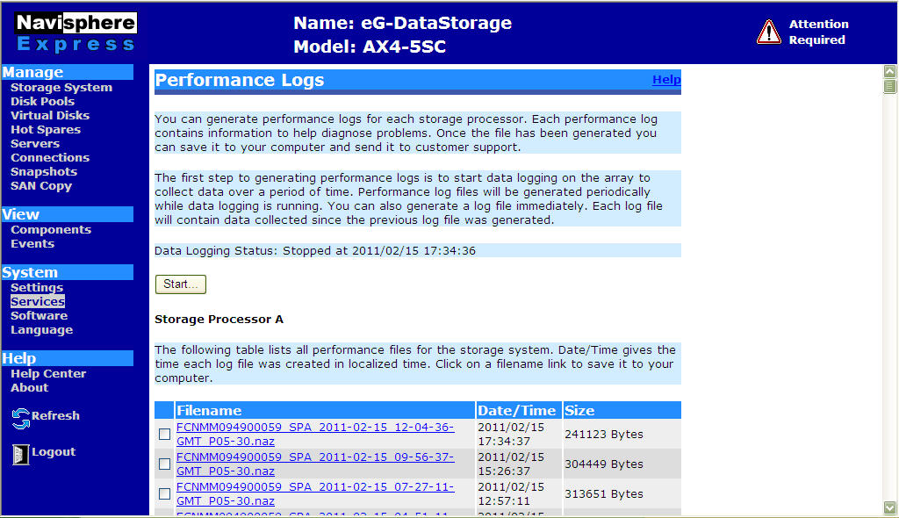Screen dimensions: 899x518
Task: Open SAN Copy page
Action: [x=41, y=186]
